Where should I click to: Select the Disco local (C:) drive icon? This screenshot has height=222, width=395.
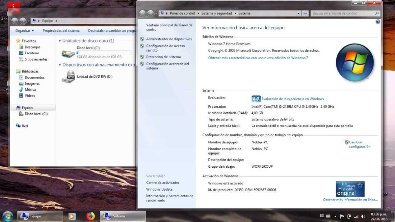click(68, 53)
